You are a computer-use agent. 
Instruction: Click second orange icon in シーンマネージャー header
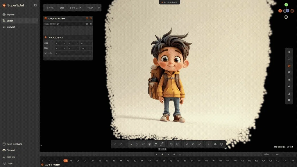tap(91, 18)
